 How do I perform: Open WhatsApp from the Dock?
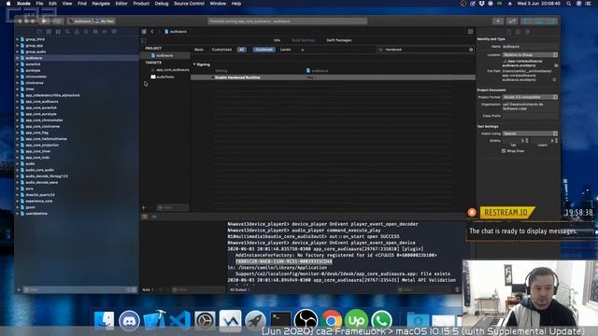tap(381, 320)
